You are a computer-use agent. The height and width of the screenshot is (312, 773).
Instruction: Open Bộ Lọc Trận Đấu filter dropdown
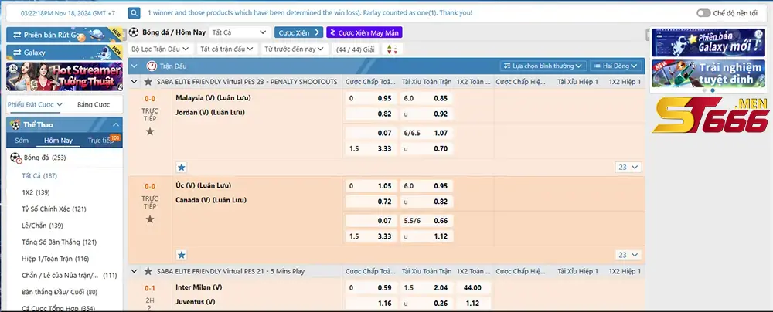pyautogui.click(x=160, y=49)
